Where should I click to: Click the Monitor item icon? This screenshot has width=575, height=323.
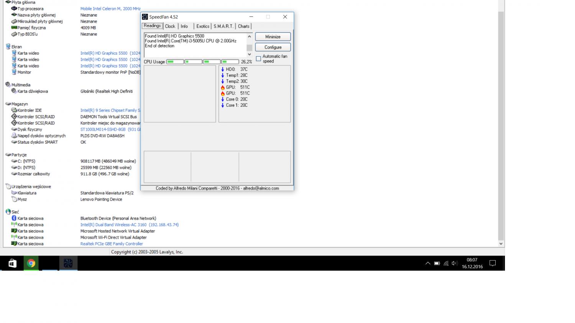pos(14,72)
